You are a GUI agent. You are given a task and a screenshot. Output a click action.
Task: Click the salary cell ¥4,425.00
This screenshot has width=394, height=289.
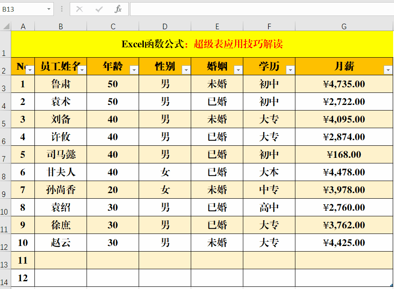[x=344, y=243]
